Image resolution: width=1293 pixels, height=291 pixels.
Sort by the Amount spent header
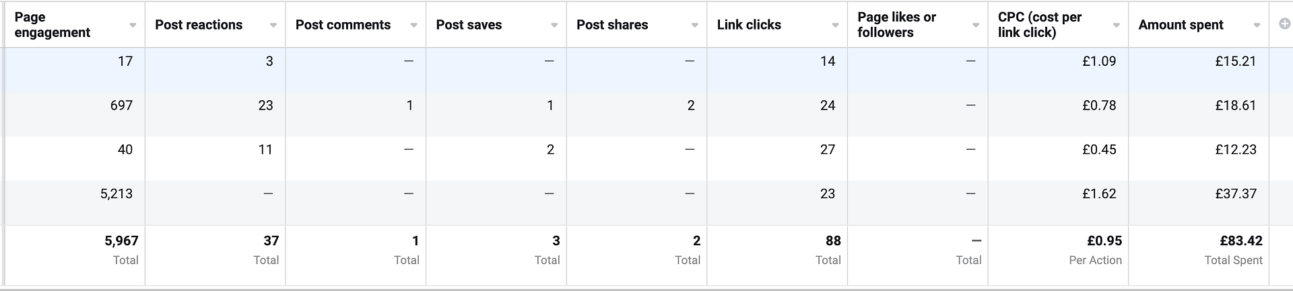point(1181,25)
